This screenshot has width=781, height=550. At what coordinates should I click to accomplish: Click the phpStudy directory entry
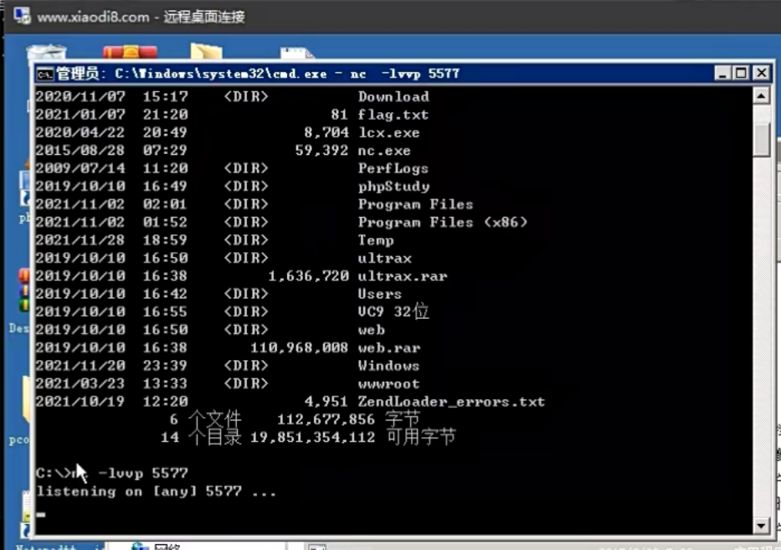pos(393,187)
